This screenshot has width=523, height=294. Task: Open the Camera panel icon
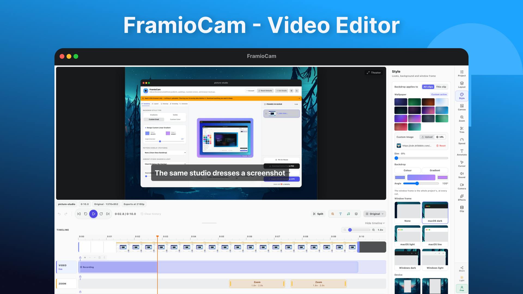(x=462, y=186)
